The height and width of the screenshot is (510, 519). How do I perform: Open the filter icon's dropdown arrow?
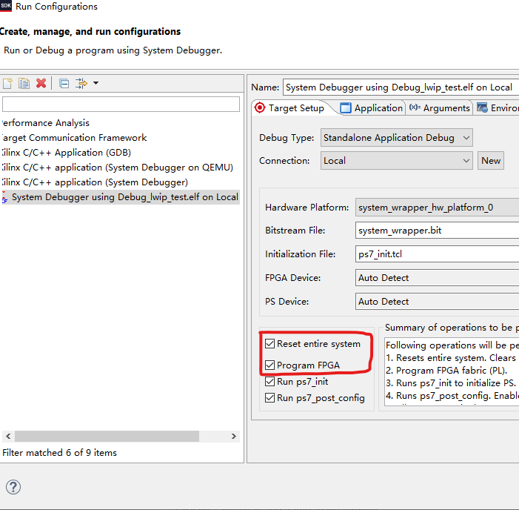(96, 84)
